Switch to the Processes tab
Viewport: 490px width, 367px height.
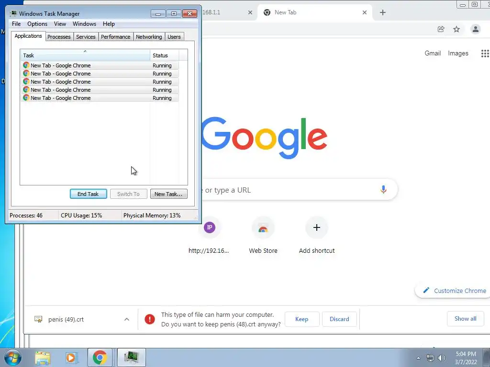pos(59,37)
